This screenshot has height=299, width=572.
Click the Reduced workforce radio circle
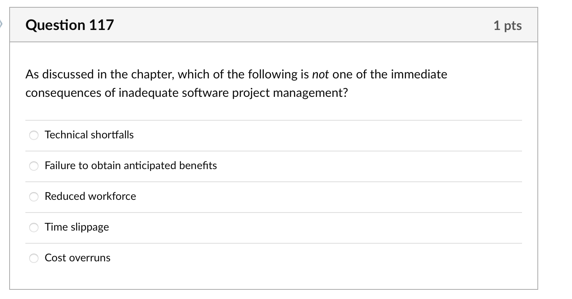pos(34,197)
